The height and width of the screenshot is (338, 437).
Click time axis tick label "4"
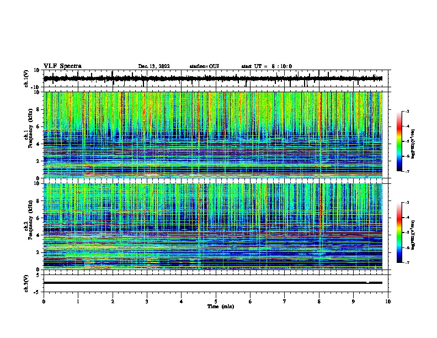[182, 302]
